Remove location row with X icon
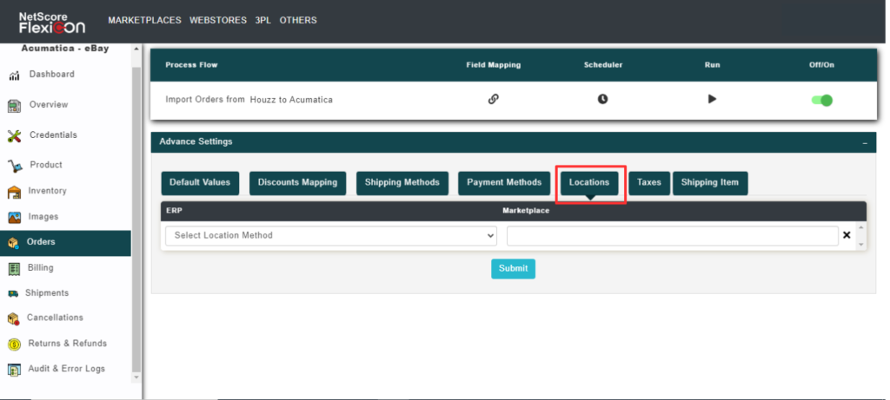 click(847, 235)
